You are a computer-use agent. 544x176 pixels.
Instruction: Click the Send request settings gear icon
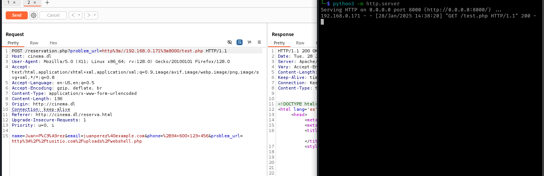point(33,15)
